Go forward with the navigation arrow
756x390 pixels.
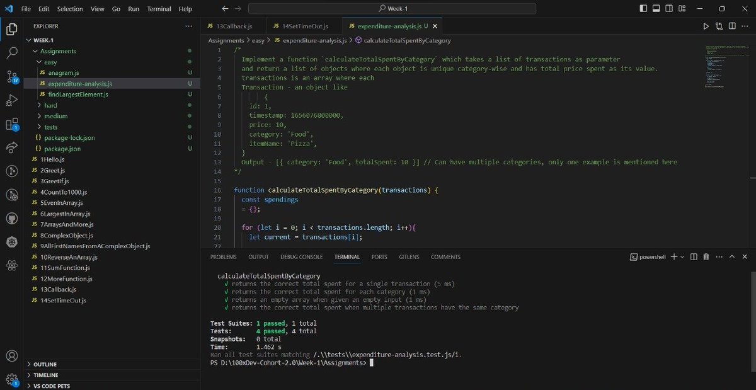239,9
